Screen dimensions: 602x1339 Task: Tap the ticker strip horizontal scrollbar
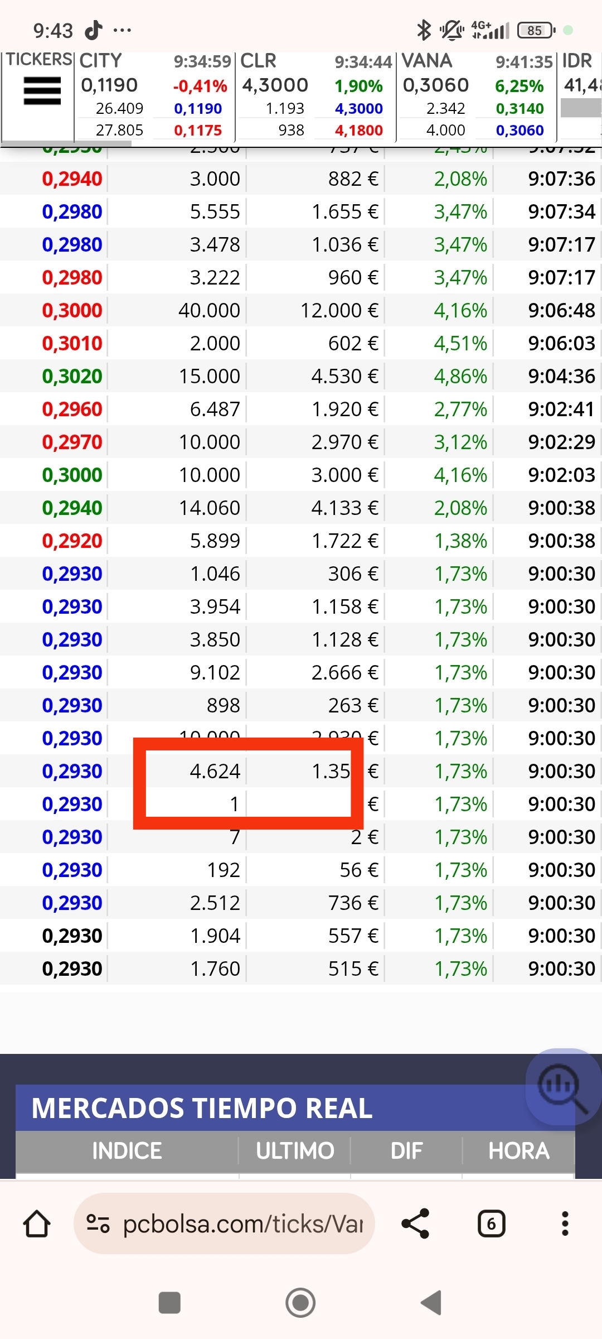pos(67,144)
